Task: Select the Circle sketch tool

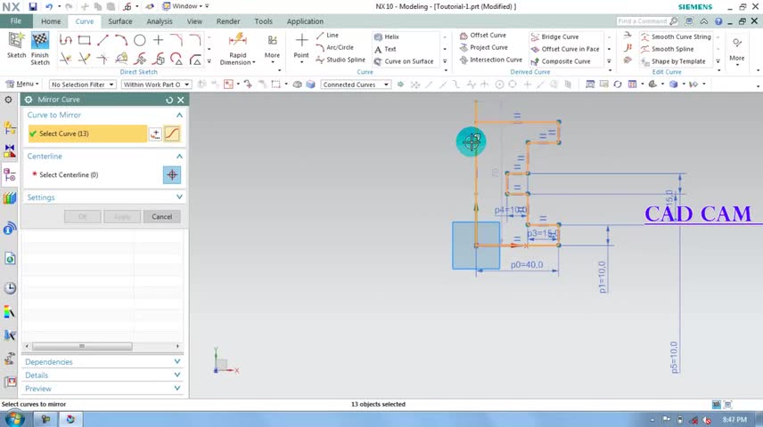Action: pos(140,40)
